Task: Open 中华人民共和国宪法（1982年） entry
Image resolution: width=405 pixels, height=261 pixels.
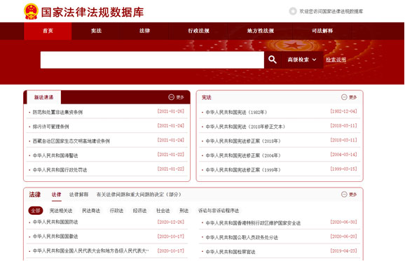Action: pos(236,112)
